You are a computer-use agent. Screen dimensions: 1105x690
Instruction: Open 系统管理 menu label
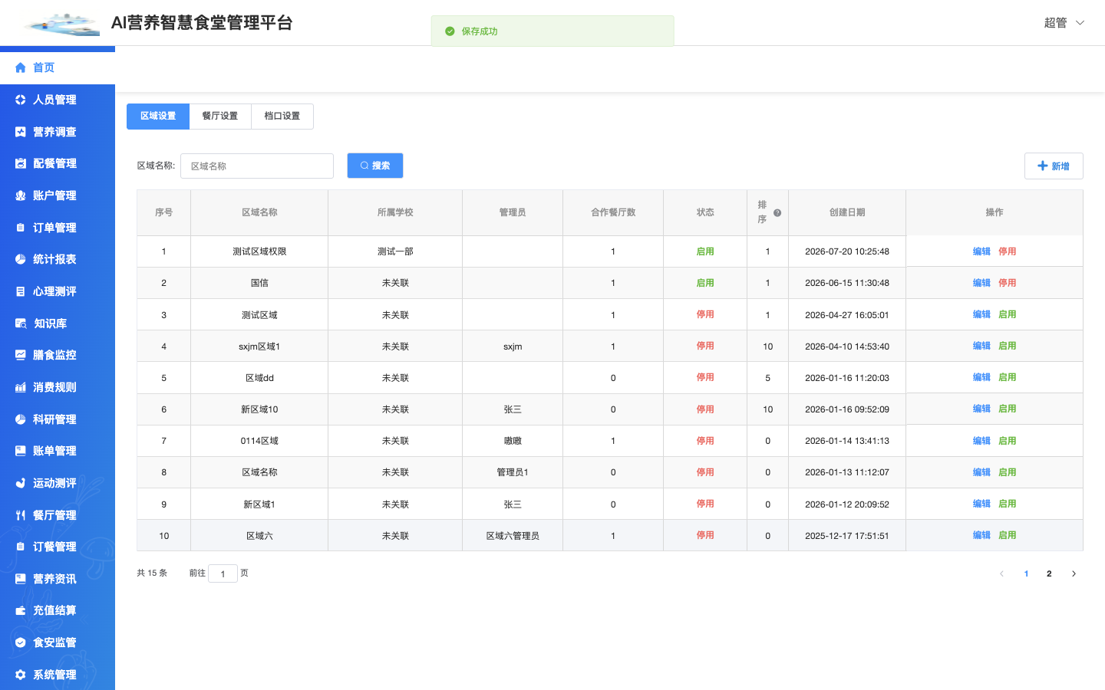[54, 675]
